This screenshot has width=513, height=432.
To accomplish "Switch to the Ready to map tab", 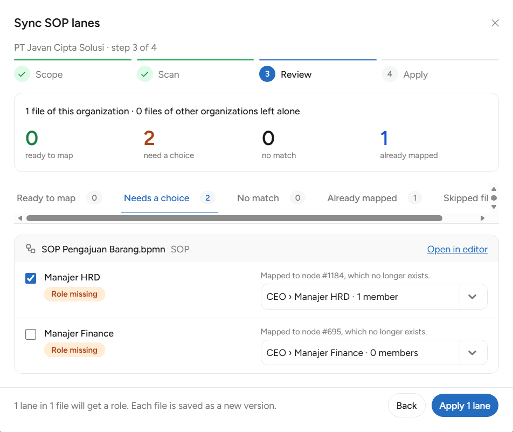I will (x=59, y=198).
